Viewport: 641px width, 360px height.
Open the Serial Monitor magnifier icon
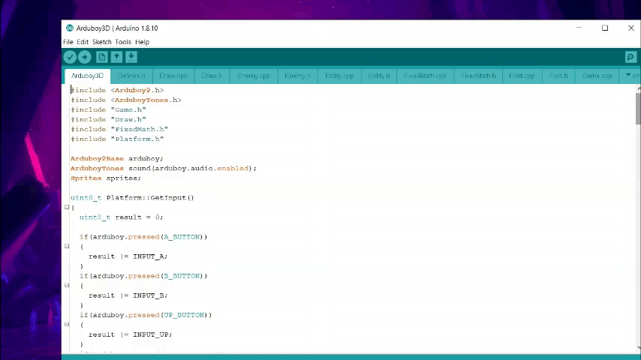pos(630,57)
